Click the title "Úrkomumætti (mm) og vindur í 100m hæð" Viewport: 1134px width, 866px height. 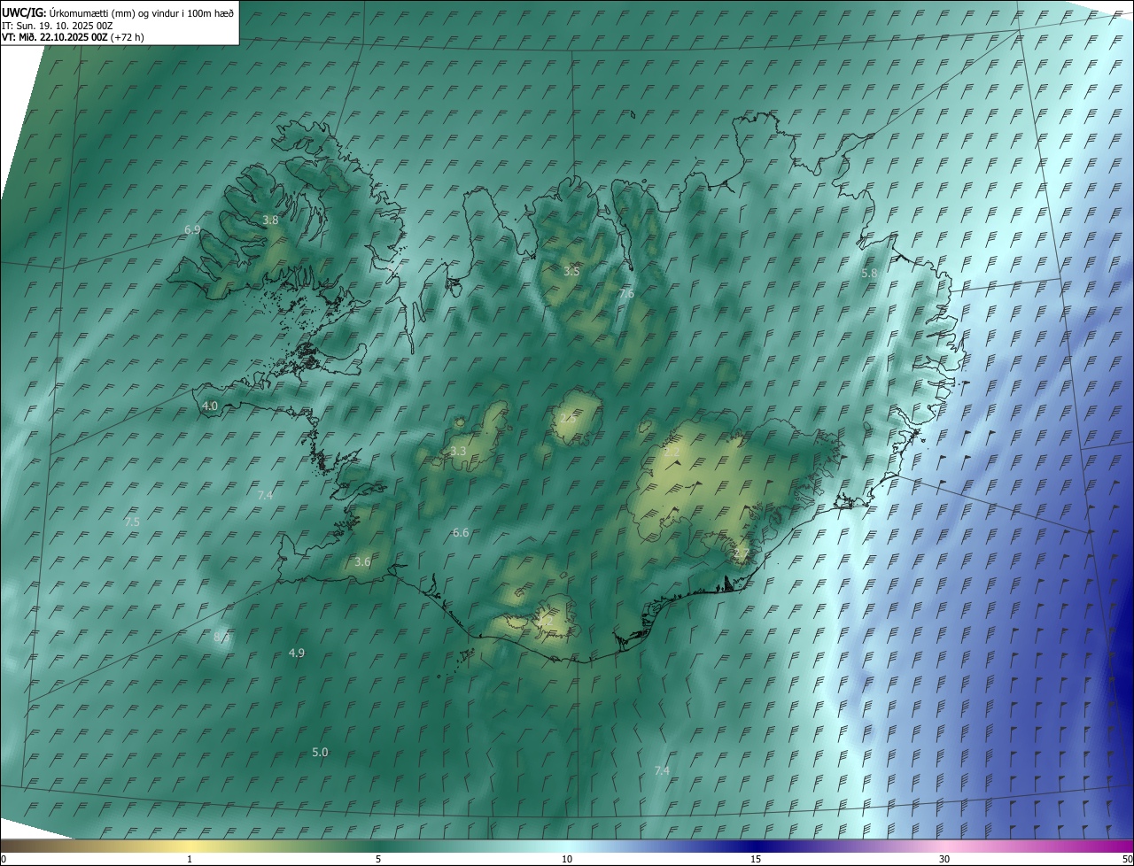[x=142, y=12]
